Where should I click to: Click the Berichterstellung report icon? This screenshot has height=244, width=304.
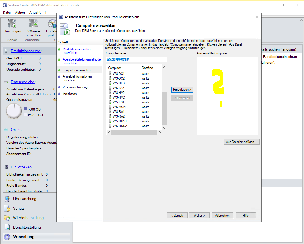(7, 227)
